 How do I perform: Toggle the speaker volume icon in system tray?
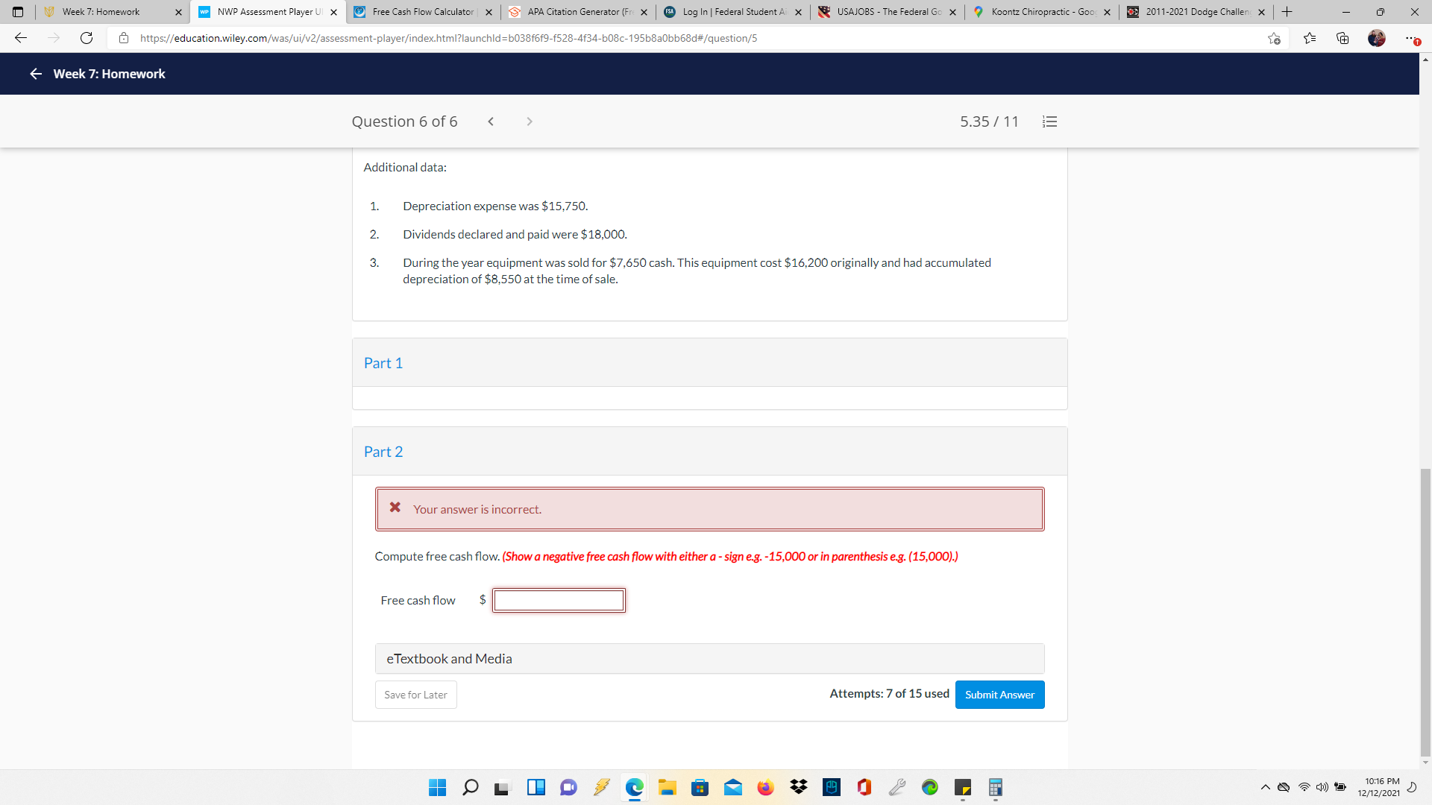[1323, 787]
